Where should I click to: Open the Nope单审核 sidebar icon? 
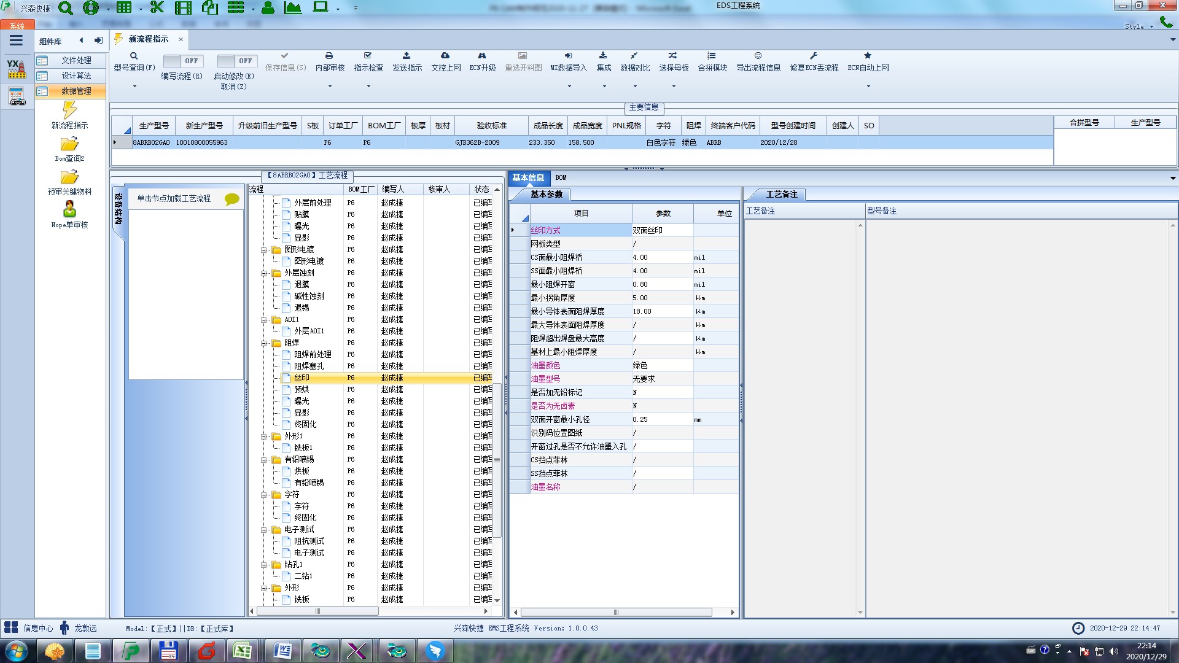click(69, 210)
